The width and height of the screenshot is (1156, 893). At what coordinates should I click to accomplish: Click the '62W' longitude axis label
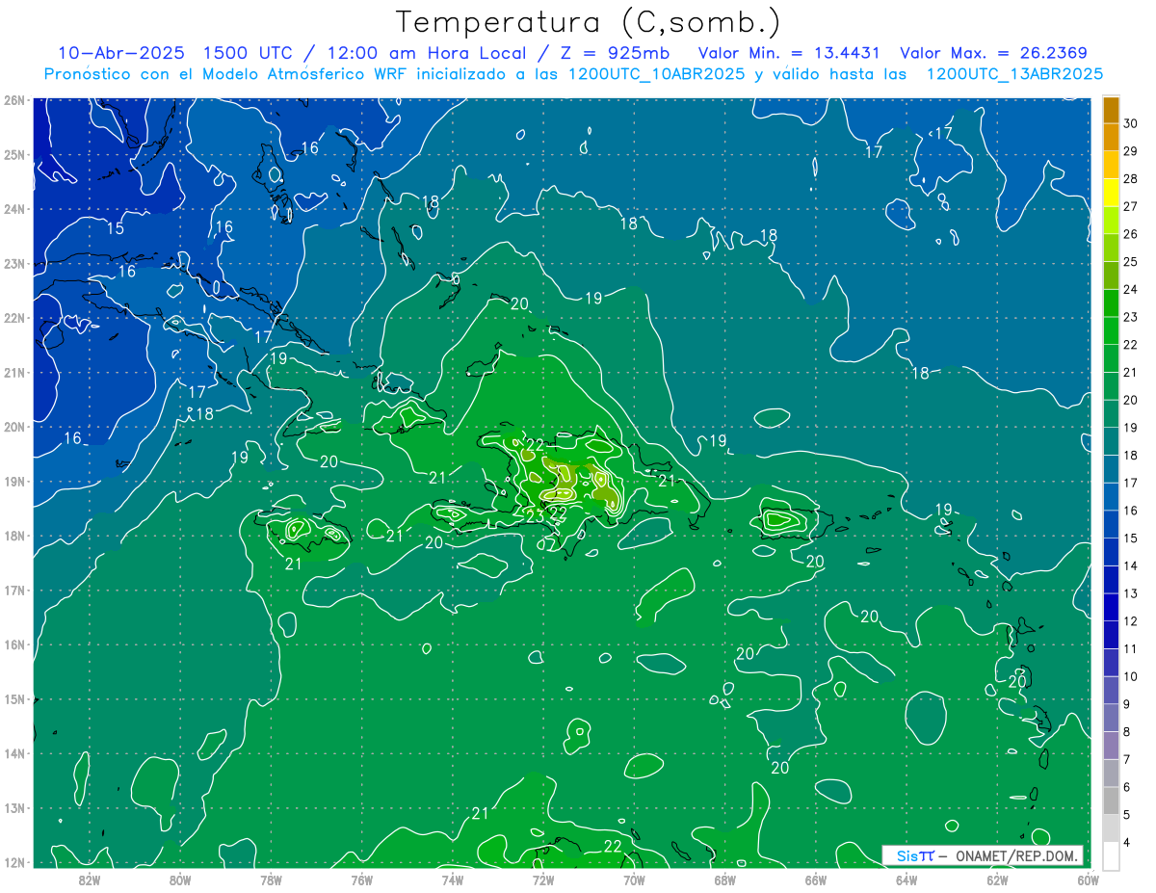coord(998,880)
